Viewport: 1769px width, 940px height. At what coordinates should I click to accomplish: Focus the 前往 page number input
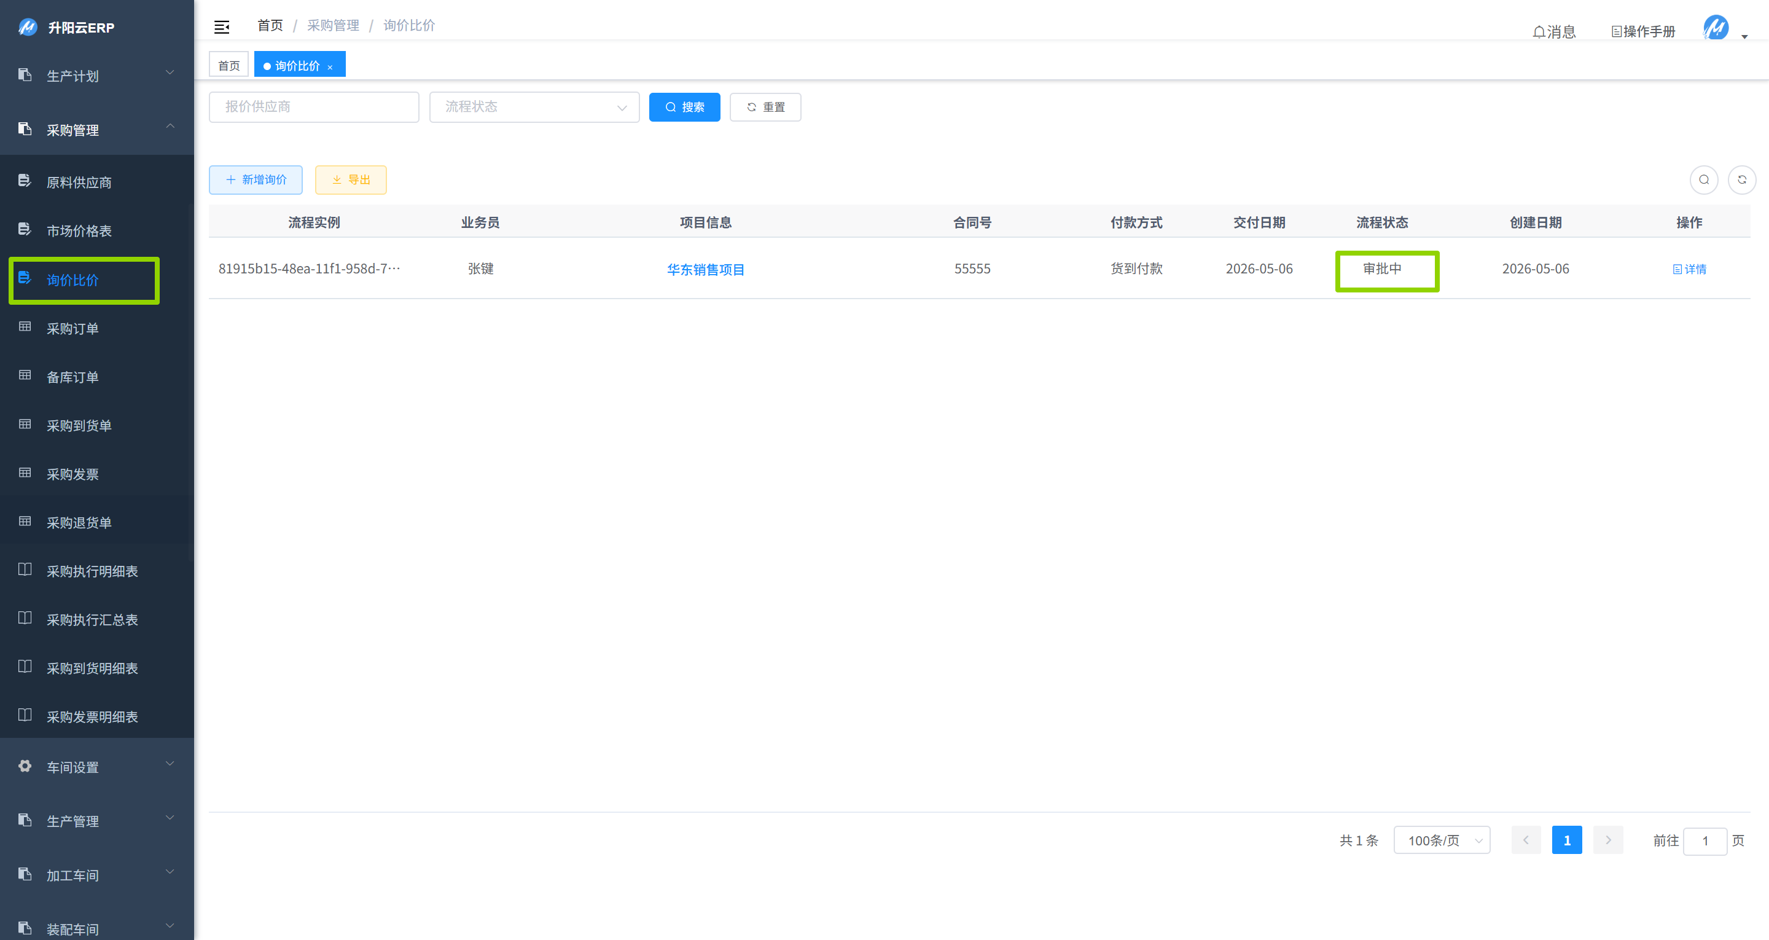point(1705,840)
